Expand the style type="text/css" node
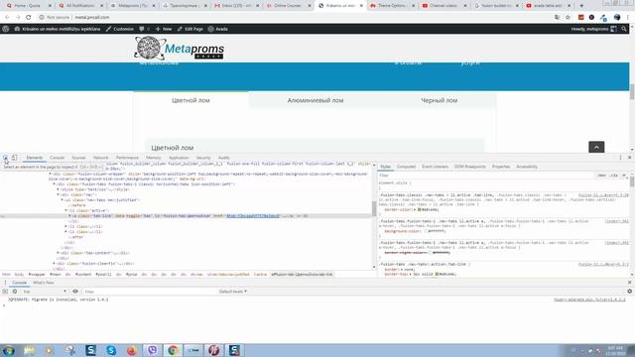This screenshot has height=357, width=635. click(x=58, y=189)
